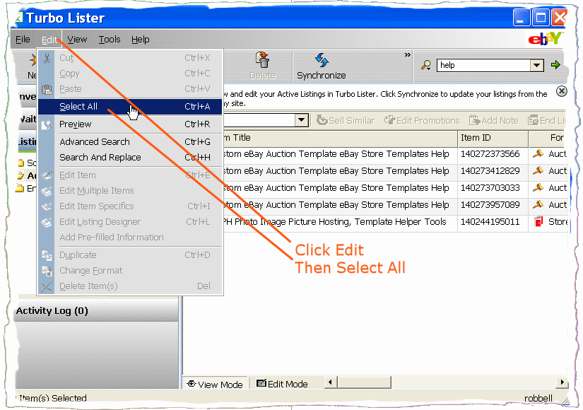Click auction icon in row 140273703033
This screenshot has width=583, height=410.
pos(538,187)
